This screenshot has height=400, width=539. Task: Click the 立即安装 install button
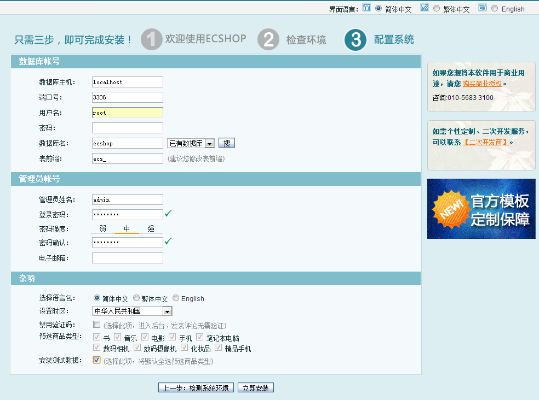pos(256,387)
